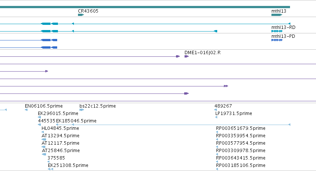Select the AT13294.5prime EST block

coord(44,139)
